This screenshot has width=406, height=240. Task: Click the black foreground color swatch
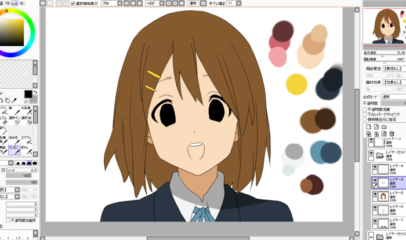tap(28, 94)
